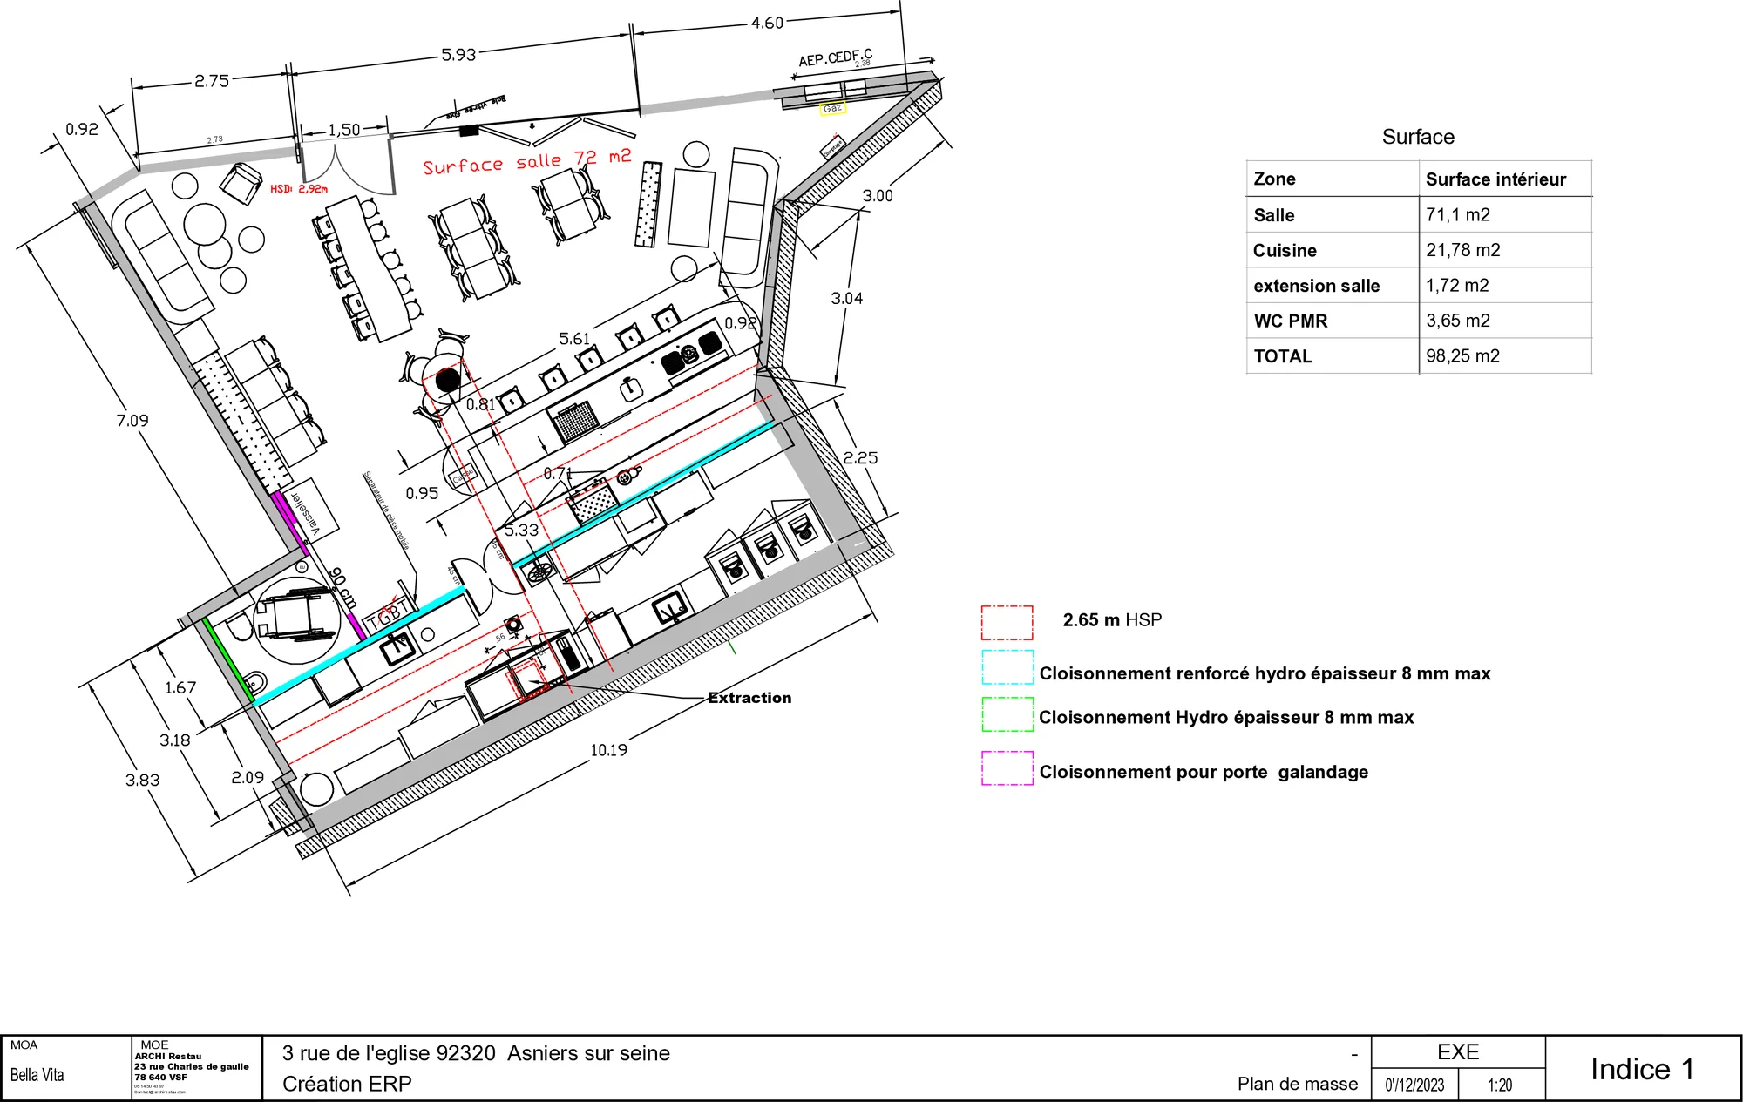This screenshot has width=1743, height=1102.
Task: Click the magenta galandage door legend box
Action: (x=1007, y=768)
